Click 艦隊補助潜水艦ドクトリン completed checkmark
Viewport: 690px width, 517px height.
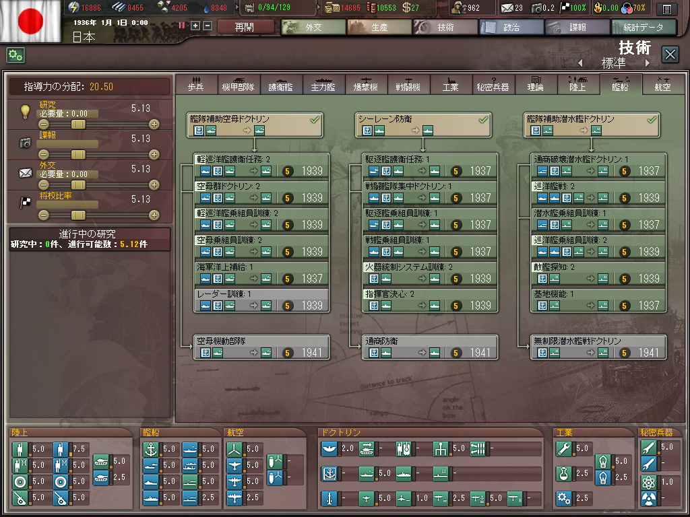(652, 119)
